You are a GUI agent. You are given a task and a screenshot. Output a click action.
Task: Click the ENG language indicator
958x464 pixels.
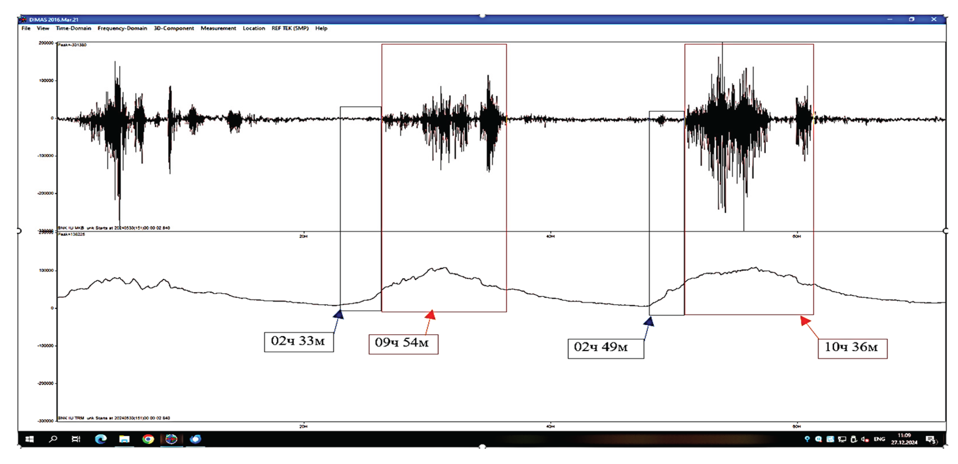(879, 439)
